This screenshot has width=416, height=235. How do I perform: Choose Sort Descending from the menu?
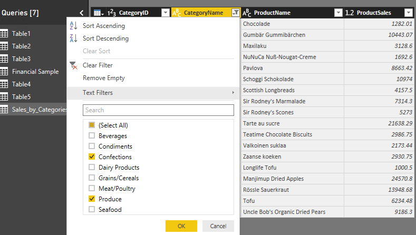click(105, 38)
